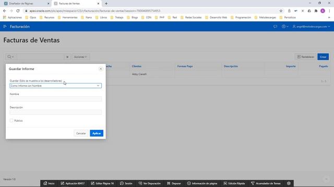Open the Guardar type dropdown list
Image resolution: width=334 pixels, height=187 pixels.
(x=56, y=86)
